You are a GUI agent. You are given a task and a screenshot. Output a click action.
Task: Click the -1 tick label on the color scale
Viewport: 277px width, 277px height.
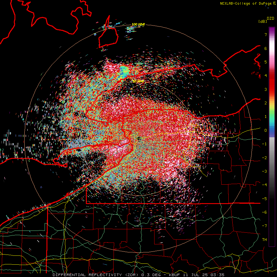pos(264,144)
